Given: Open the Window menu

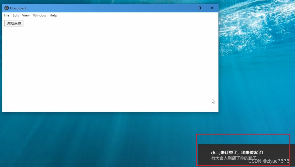Looking at the screenshot, I should 39,15.
